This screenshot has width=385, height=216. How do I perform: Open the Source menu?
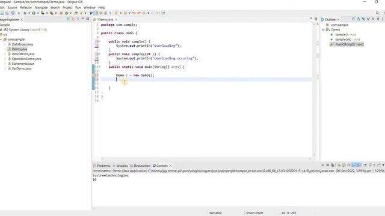click(12, 8)
